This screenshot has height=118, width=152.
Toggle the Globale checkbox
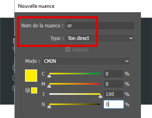coord(68,50)
